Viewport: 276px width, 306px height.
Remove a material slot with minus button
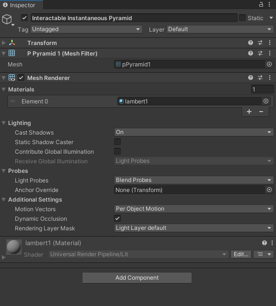[x=261, y=112]
